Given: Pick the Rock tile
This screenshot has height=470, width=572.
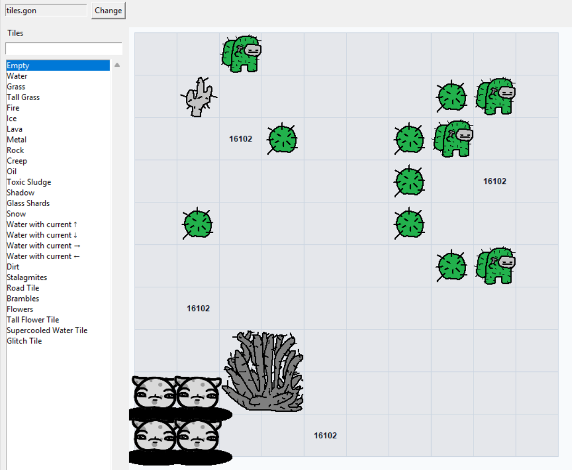Looking at the screenshot, I should (58, 150).
